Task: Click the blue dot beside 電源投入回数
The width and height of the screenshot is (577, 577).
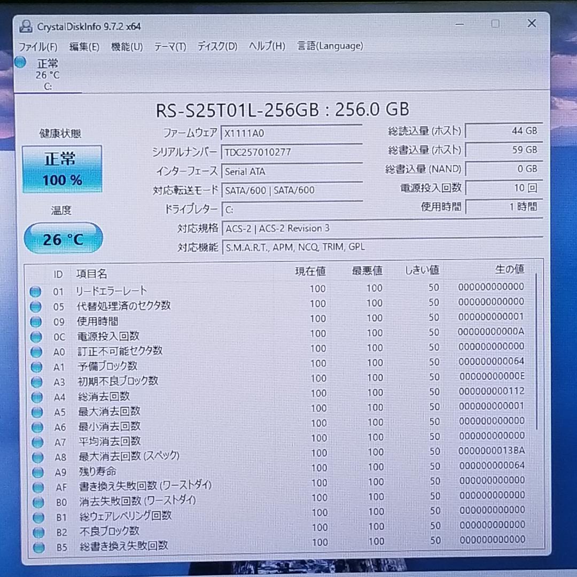Action: click(x=36, y=337)
